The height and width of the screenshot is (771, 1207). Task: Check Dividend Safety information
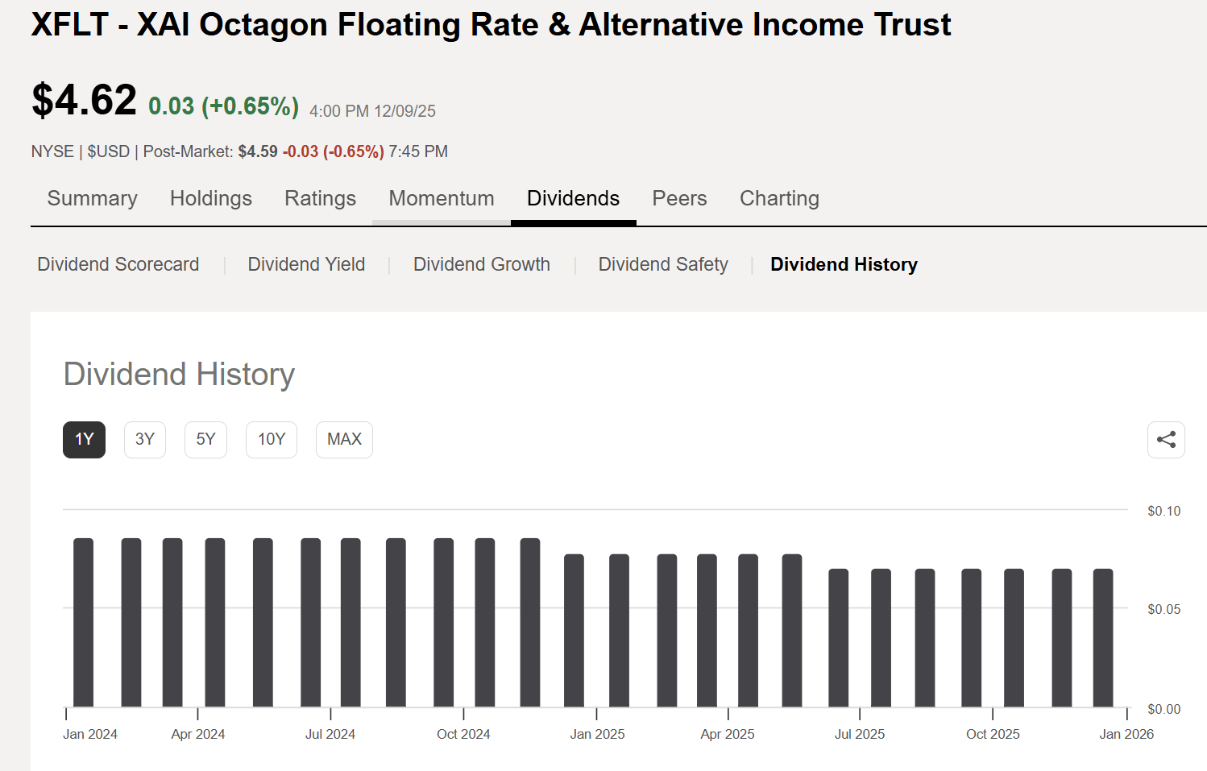(663, 264)
